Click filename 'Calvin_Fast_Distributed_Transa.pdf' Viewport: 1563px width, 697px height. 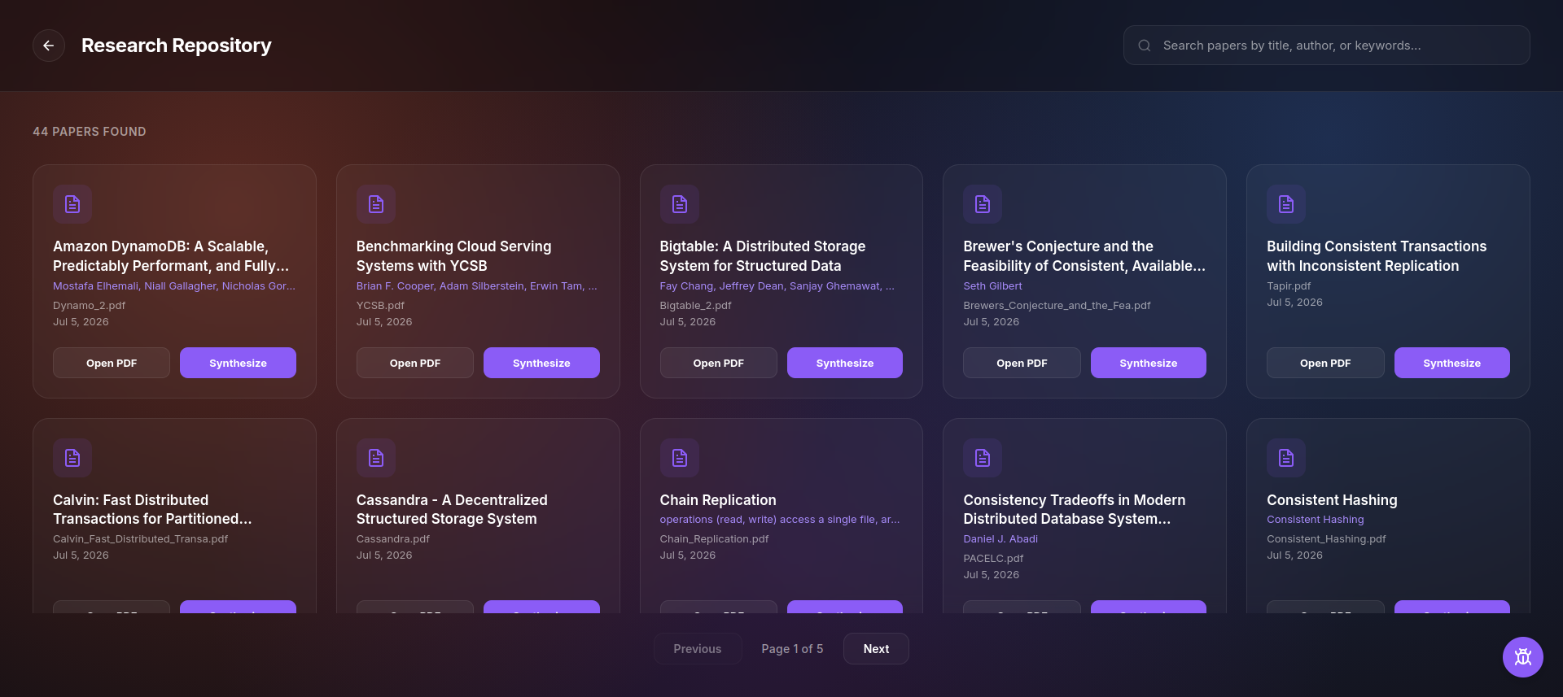(x=141, y=539)
